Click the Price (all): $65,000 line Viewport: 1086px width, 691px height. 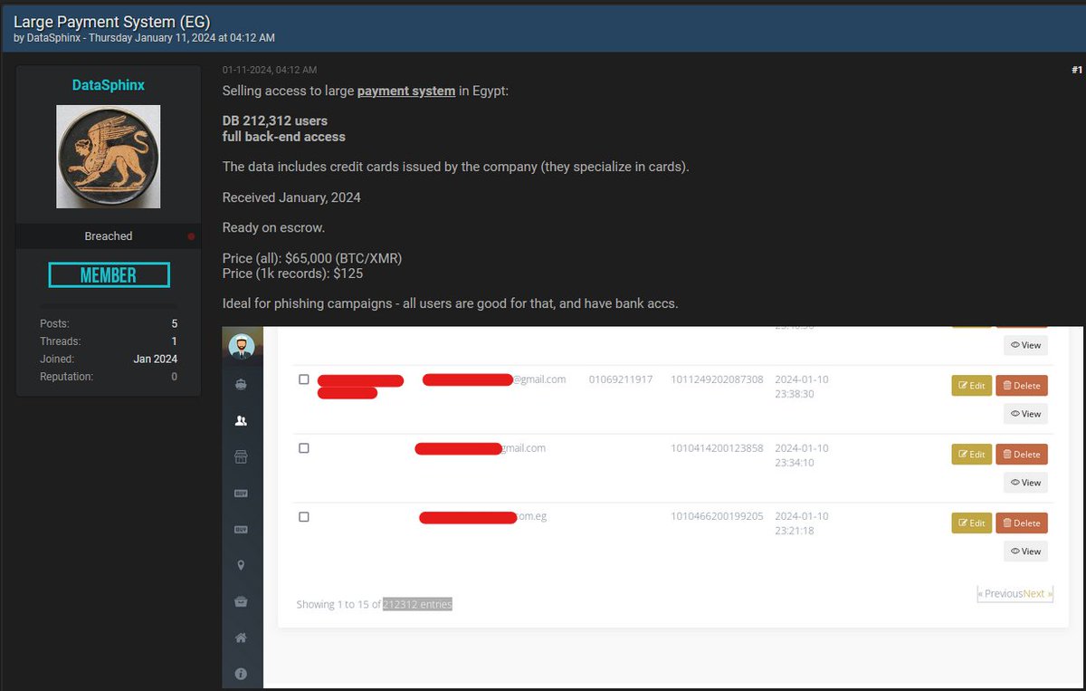pyautogui.click(x=312, y=258)
